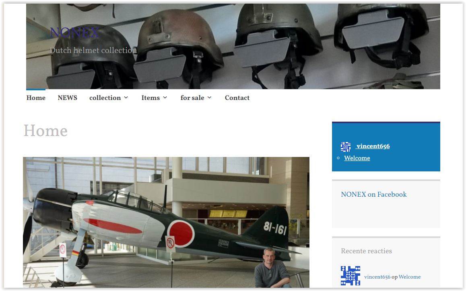Image resolution: width=466 pixels, height=291 pixels.
Task: Select the Home page heading text
Action: pyautogui.click(x=45, y=131)
